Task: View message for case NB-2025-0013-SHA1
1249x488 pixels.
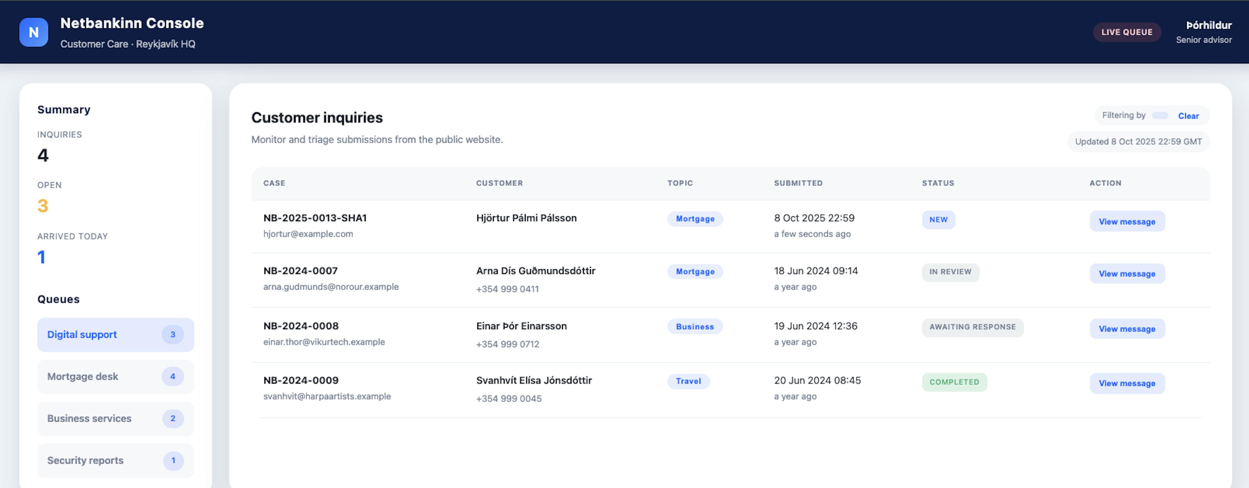Action: tap(1126, 222)
